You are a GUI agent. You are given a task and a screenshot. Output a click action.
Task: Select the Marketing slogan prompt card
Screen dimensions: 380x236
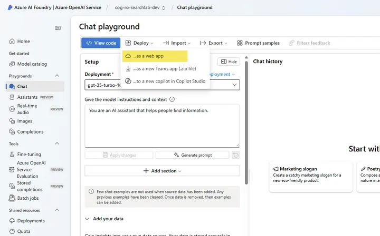tap(311, 177)
